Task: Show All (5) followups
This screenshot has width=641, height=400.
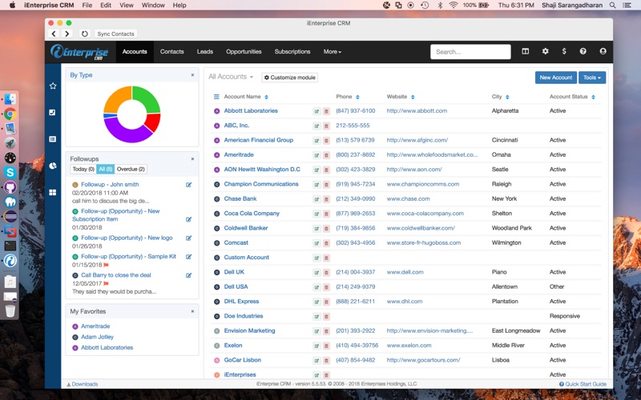Action: (106, 169)
